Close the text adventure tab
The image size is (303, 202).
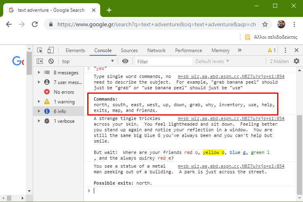click(x=94, y=10)
